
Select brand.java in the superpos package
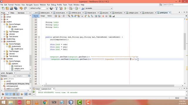[18, 66]
